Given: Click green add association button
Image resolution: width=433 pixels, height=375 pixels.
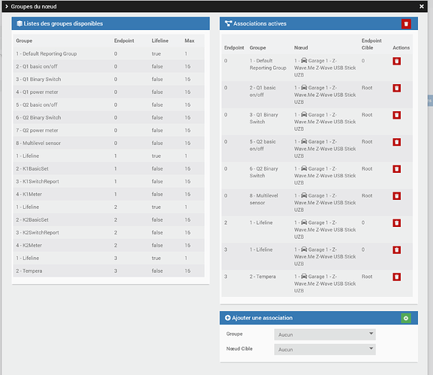Looking at the screenshot, I should click(x=406, y=318).
